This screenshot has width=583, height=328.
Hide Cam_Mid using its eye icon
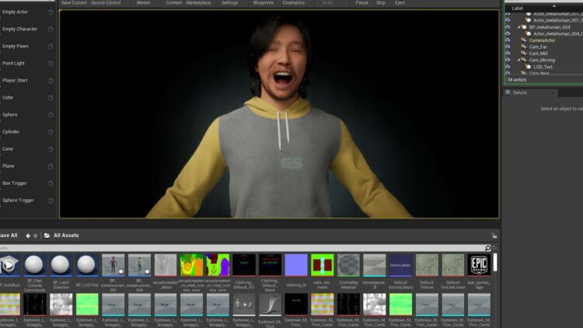508,53
